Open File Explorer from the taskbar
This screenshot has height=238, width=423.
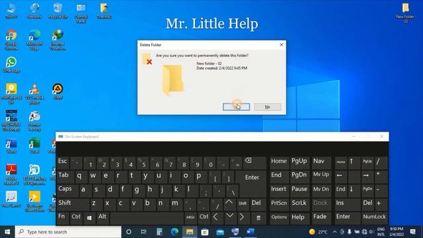190,232
